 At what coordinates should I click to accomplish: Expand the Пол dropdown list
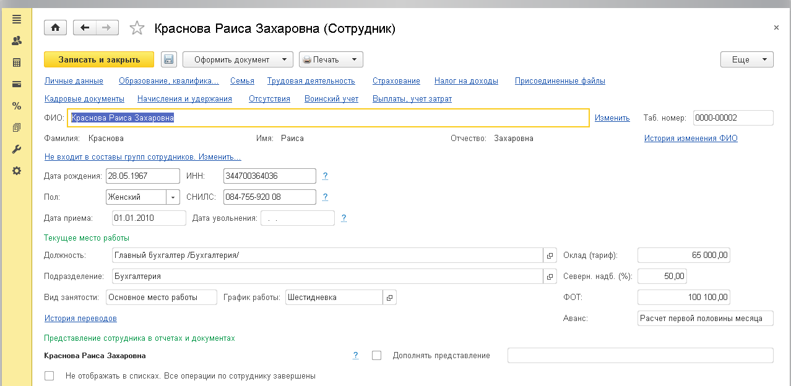[173, 197]
